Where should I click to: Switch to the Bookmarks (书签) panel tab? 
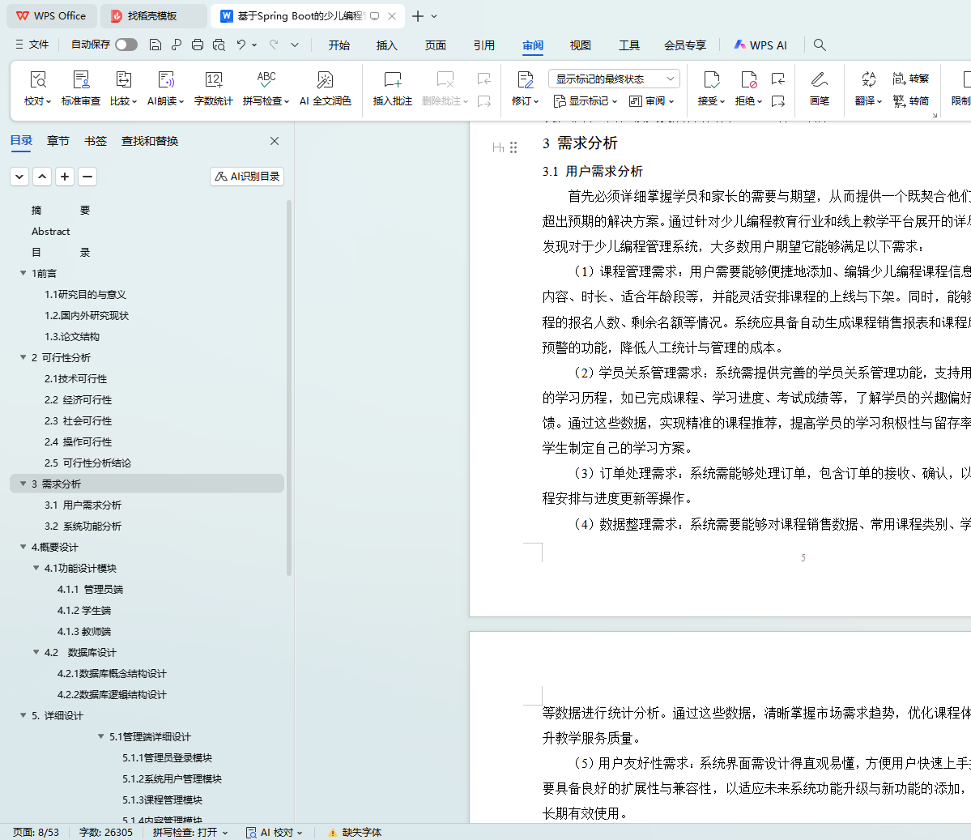tap(96, 141)
